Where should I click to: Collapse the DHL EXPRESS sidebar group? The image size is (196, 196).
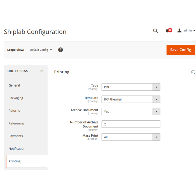coord(26,71)
